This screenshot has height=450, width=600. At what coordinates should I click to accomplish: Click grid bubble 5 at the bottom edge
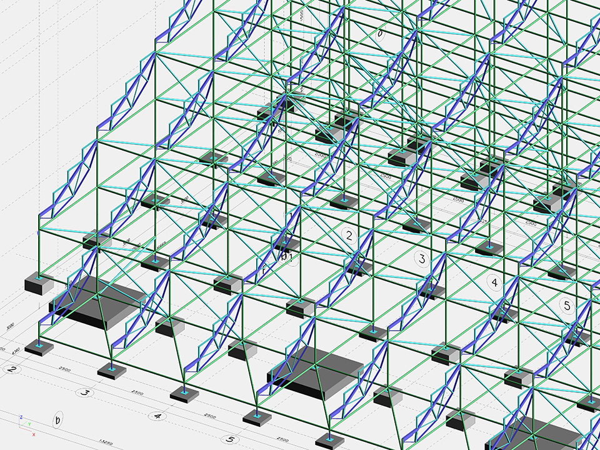click(231, 439)
